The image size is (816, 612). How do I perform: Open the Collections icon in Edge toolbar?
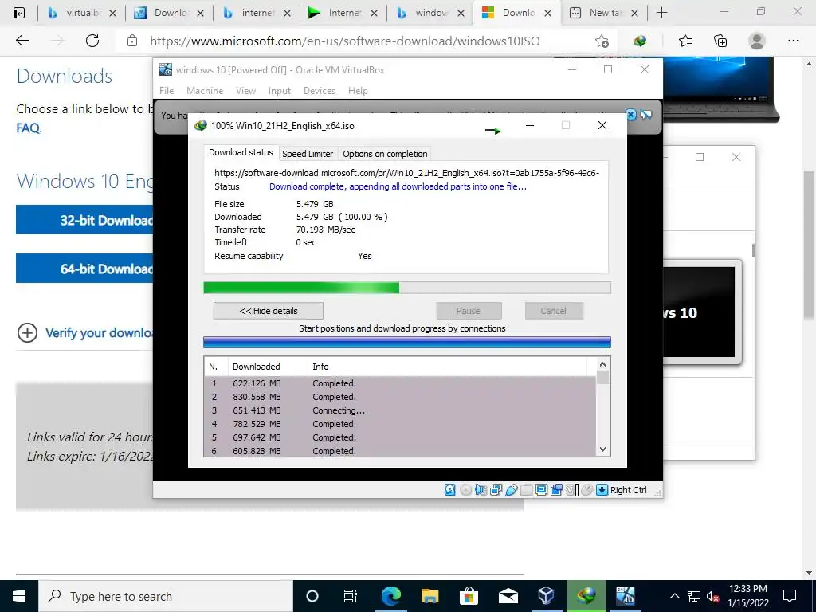tap(720, 41)
